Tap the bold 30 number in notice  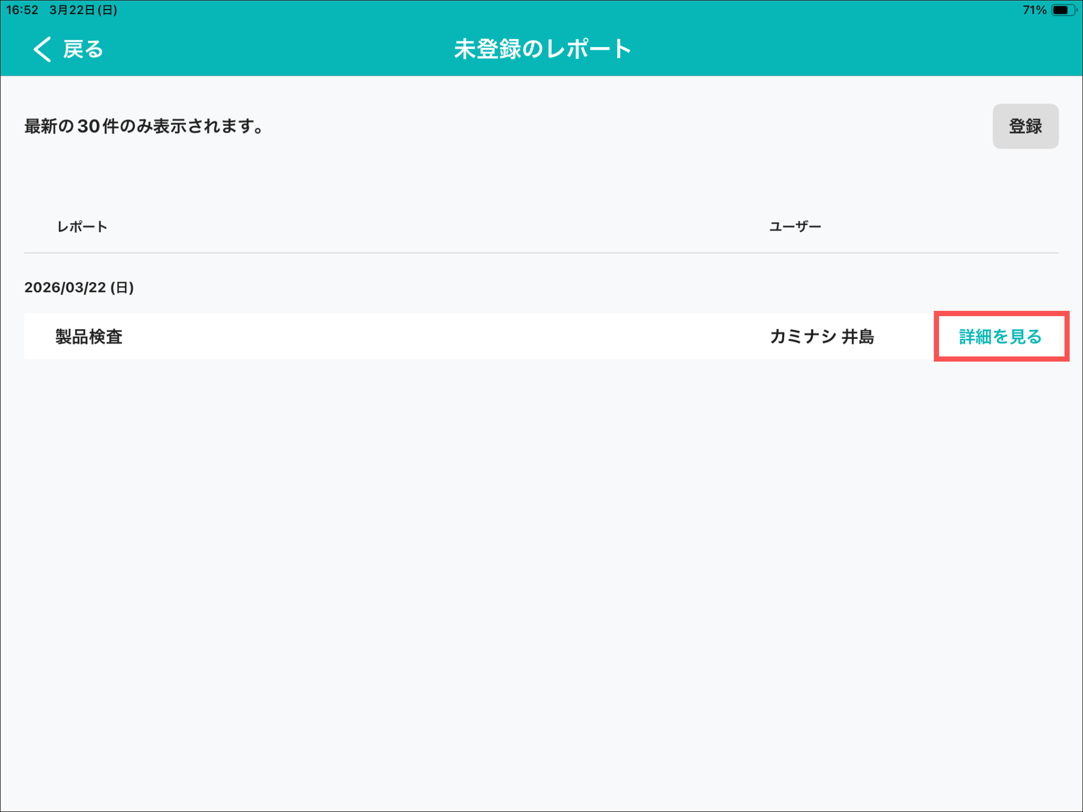(88, 126)
